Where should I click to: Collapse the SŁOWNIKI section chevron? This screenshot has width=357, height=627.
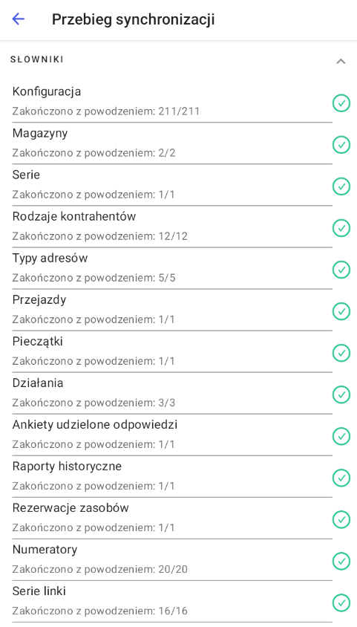point(341,61)
